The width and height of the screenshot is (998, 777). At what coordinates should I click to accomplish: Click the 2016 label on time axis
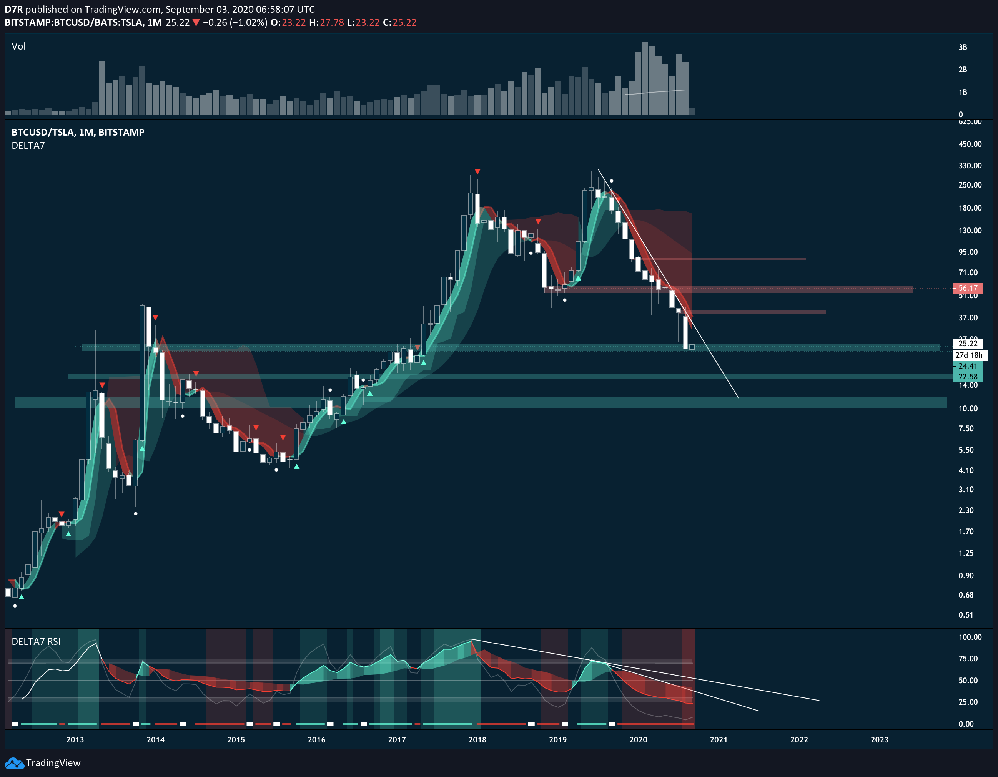(316, 740)
